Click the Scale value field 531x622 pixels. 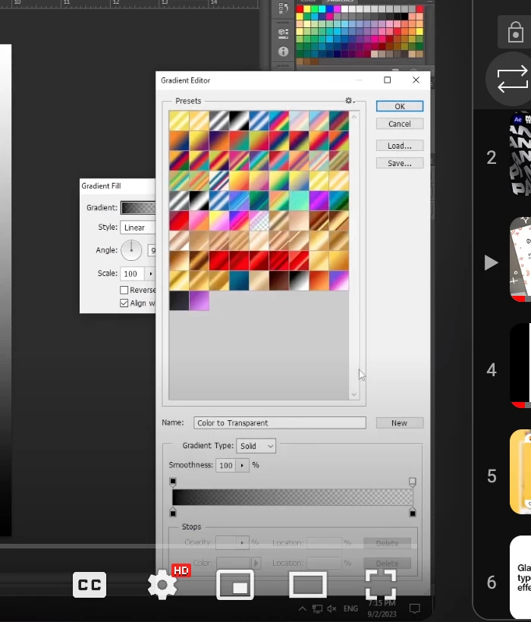click(132, 274)
